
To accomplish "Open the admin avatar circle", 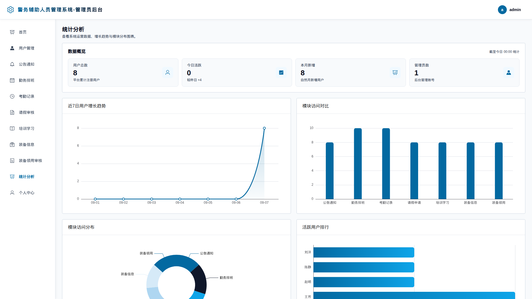I will tap(502, 10).
